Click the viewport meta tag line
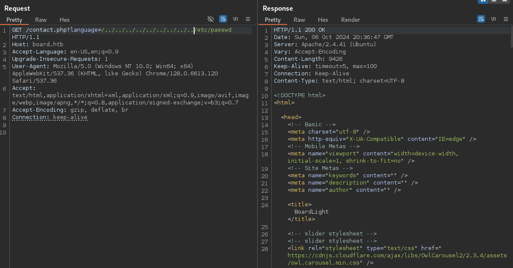Image resolution: width=513 pixels, height=268 pixels. click(x=373, y=157)
